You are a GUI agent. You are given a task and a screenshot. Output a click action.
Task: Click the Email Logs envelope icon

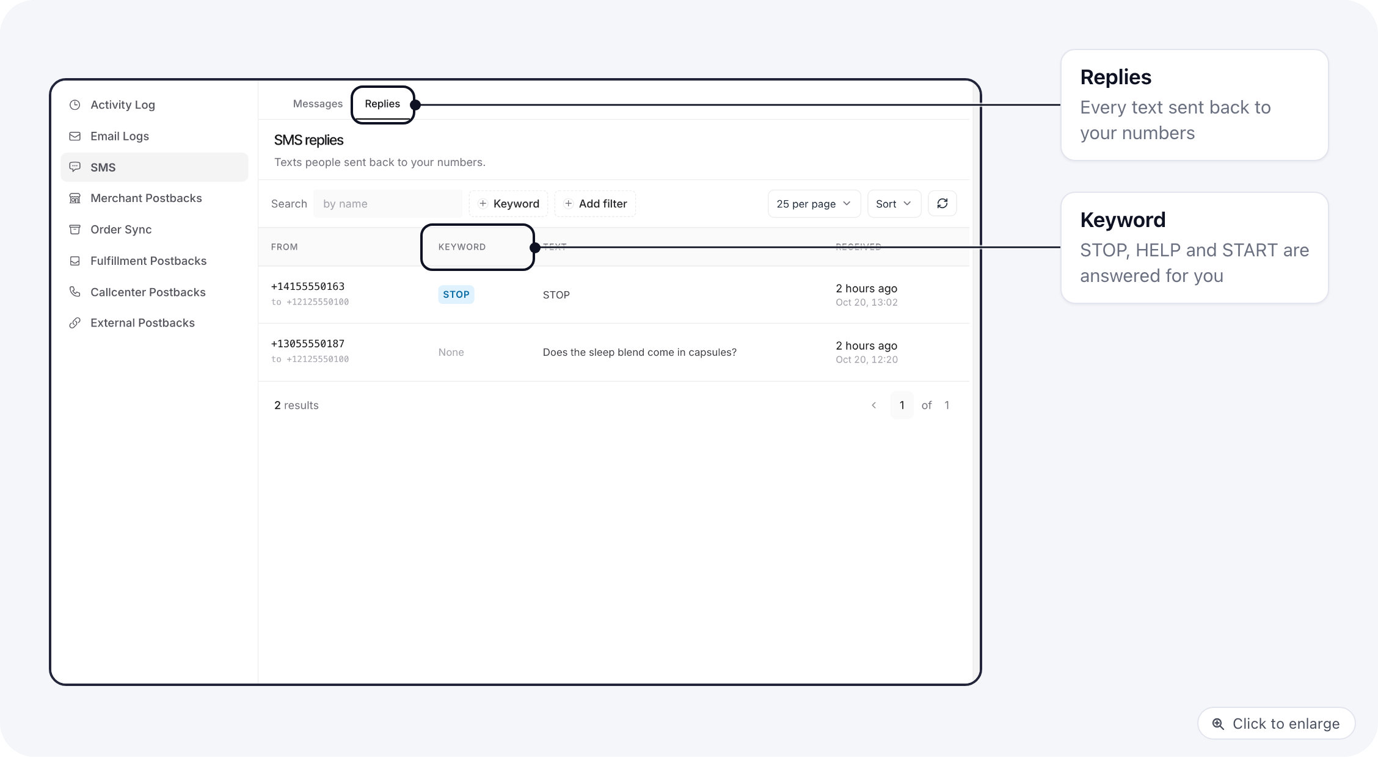(x=75, y=136)
